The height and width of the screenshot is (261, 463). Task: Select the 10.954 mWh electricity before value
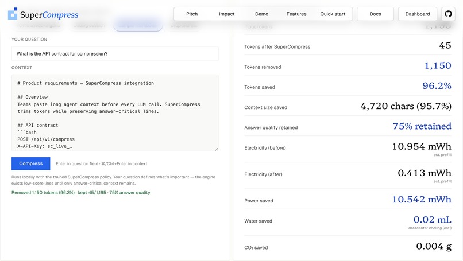click(x=422, y=146)
